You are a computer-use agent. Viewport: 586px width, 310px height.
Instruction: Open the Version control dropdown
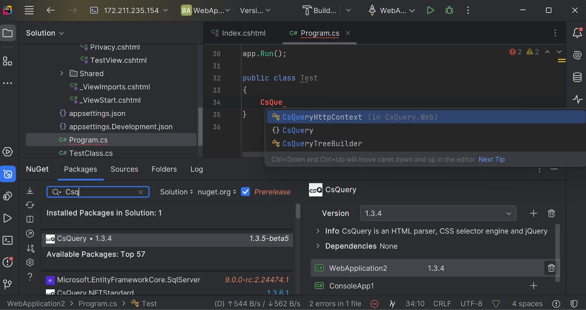[255, 10]
